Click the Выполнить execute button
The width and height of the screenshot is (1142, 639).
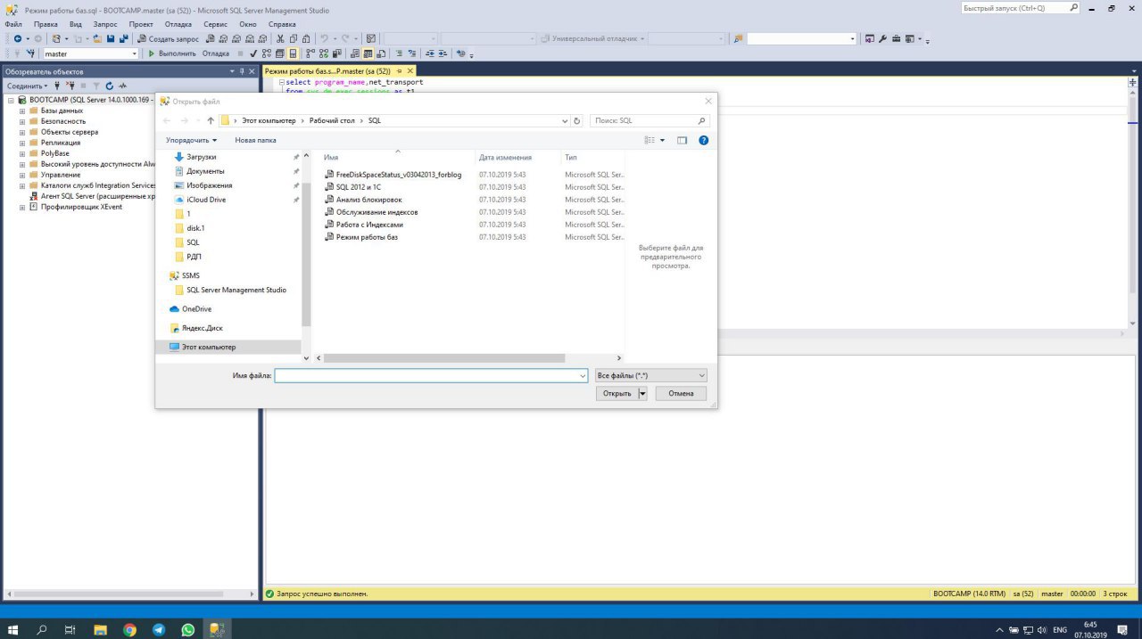click(x=171, y=53)
